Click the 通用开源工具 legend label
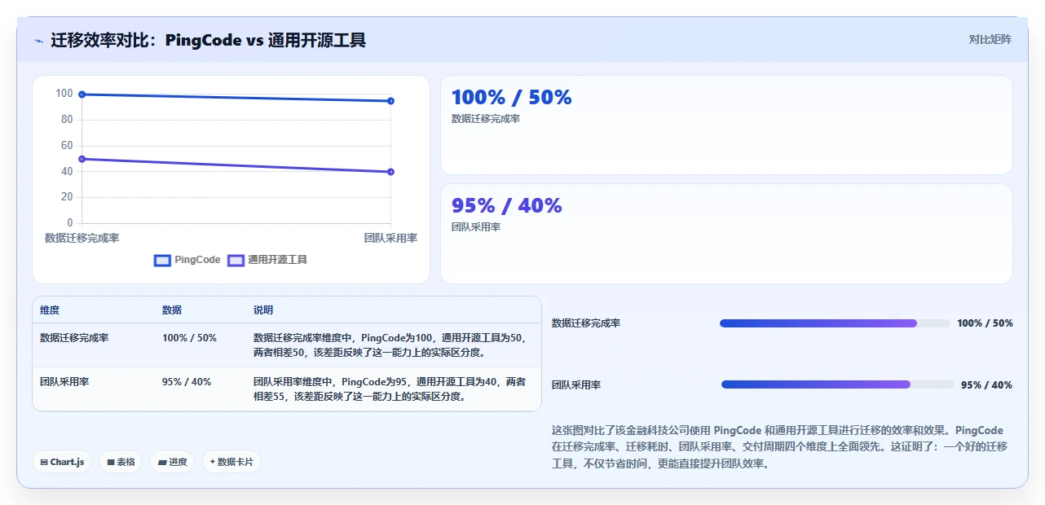Viewport: 1045px width, 505px height. (277, 260)
